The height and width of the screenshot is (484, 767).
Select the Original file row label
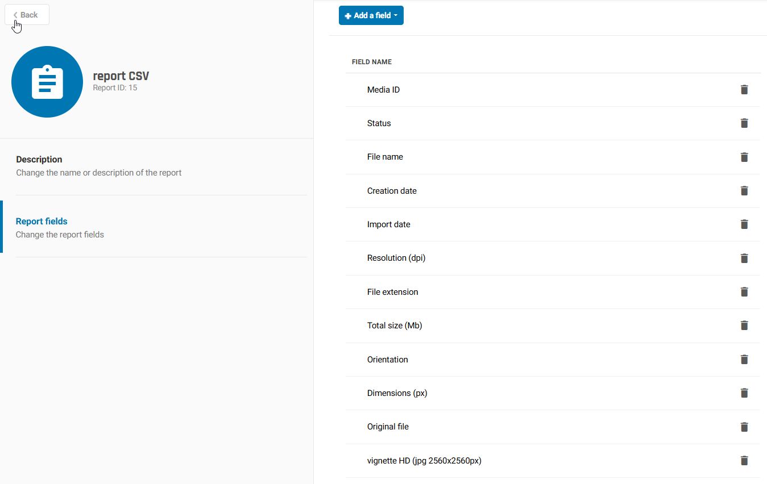coord(388,427)
